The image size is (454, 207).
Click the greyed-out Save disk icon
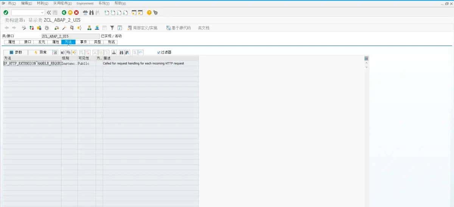[55, 12]
